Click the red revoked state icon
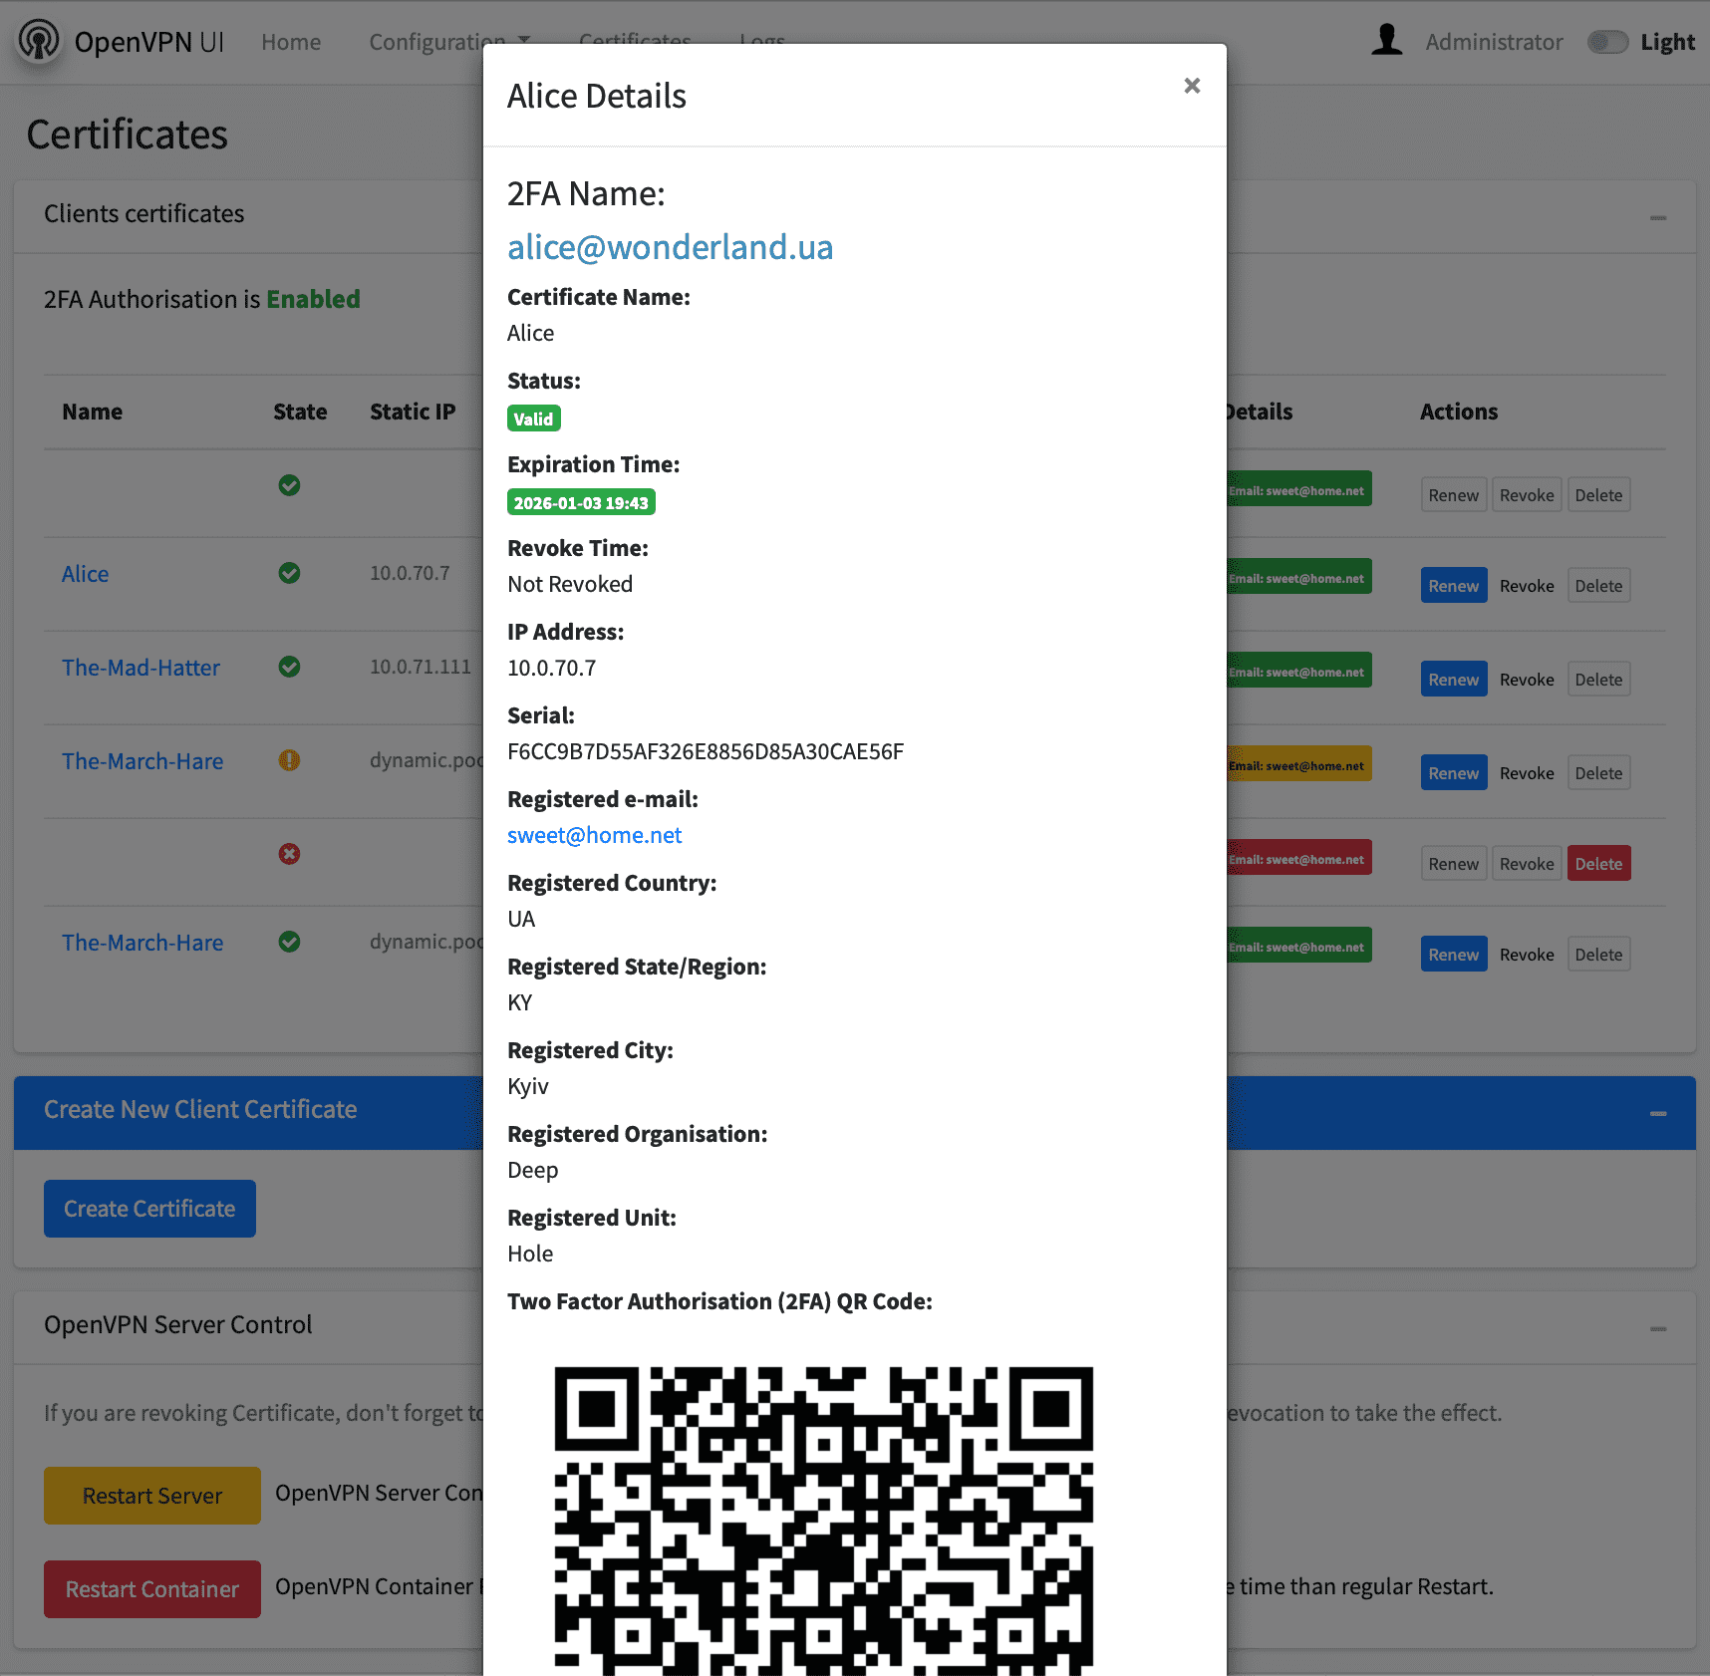The height and width of the screenshot is (1676, 1710). click(x=289, y=854)
